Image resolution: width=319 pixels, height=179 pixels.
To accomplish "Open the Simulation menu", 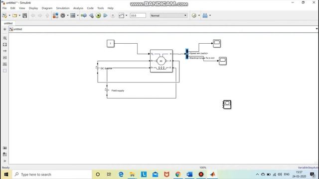I will click(x=63, y=8).
